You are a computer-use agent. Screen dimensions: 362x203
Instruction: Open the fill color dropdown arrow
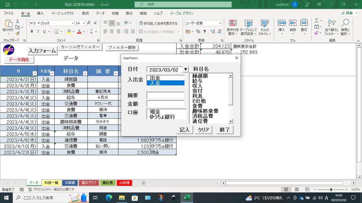[x=73, y=31]
